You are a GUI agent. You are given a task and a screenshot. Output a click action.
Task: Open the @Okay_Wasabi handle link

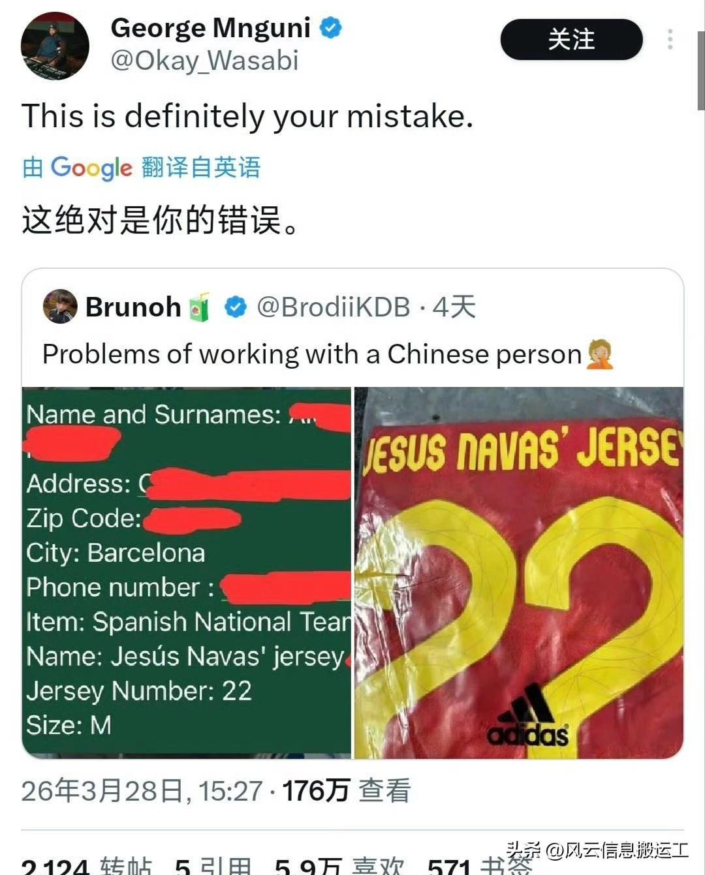(204, 61)
